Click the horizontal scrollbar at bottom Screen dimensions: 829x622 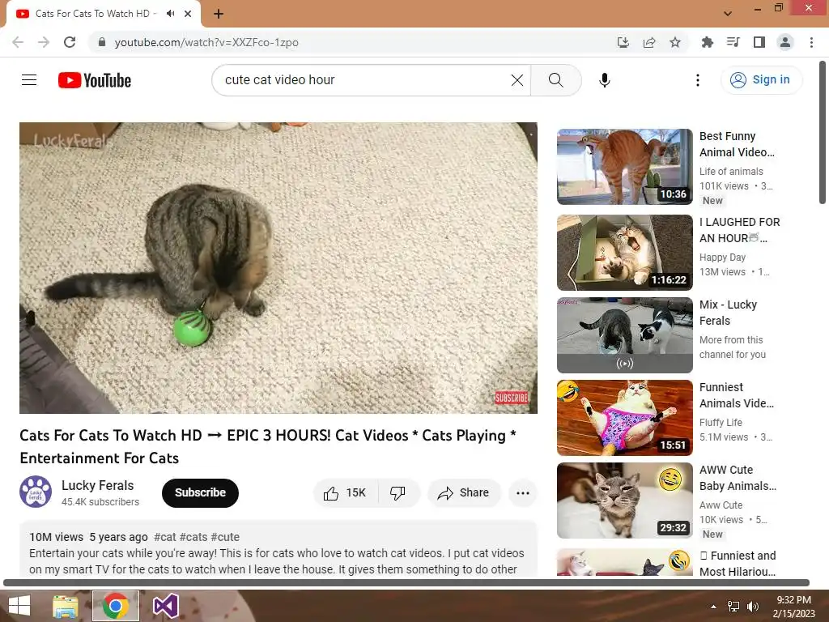pyautogui.click(x=406, y=583)
